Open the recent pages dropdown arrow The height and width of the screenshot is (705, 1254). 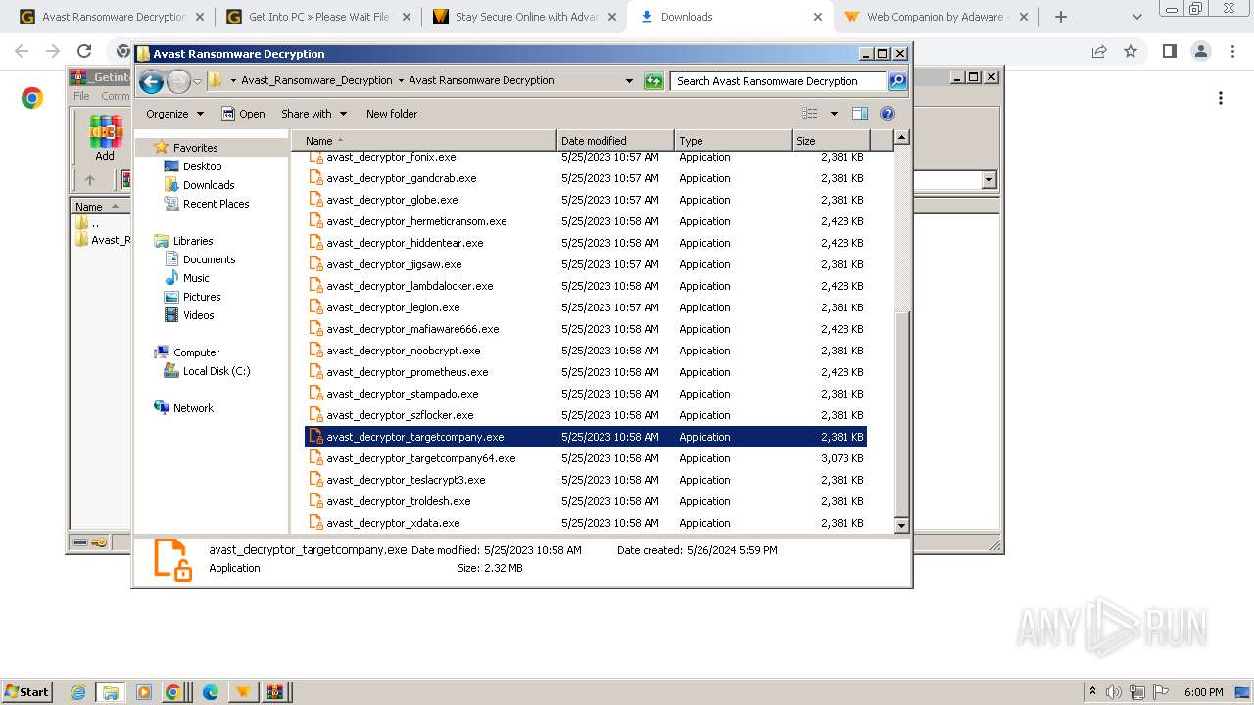point(198,81)
